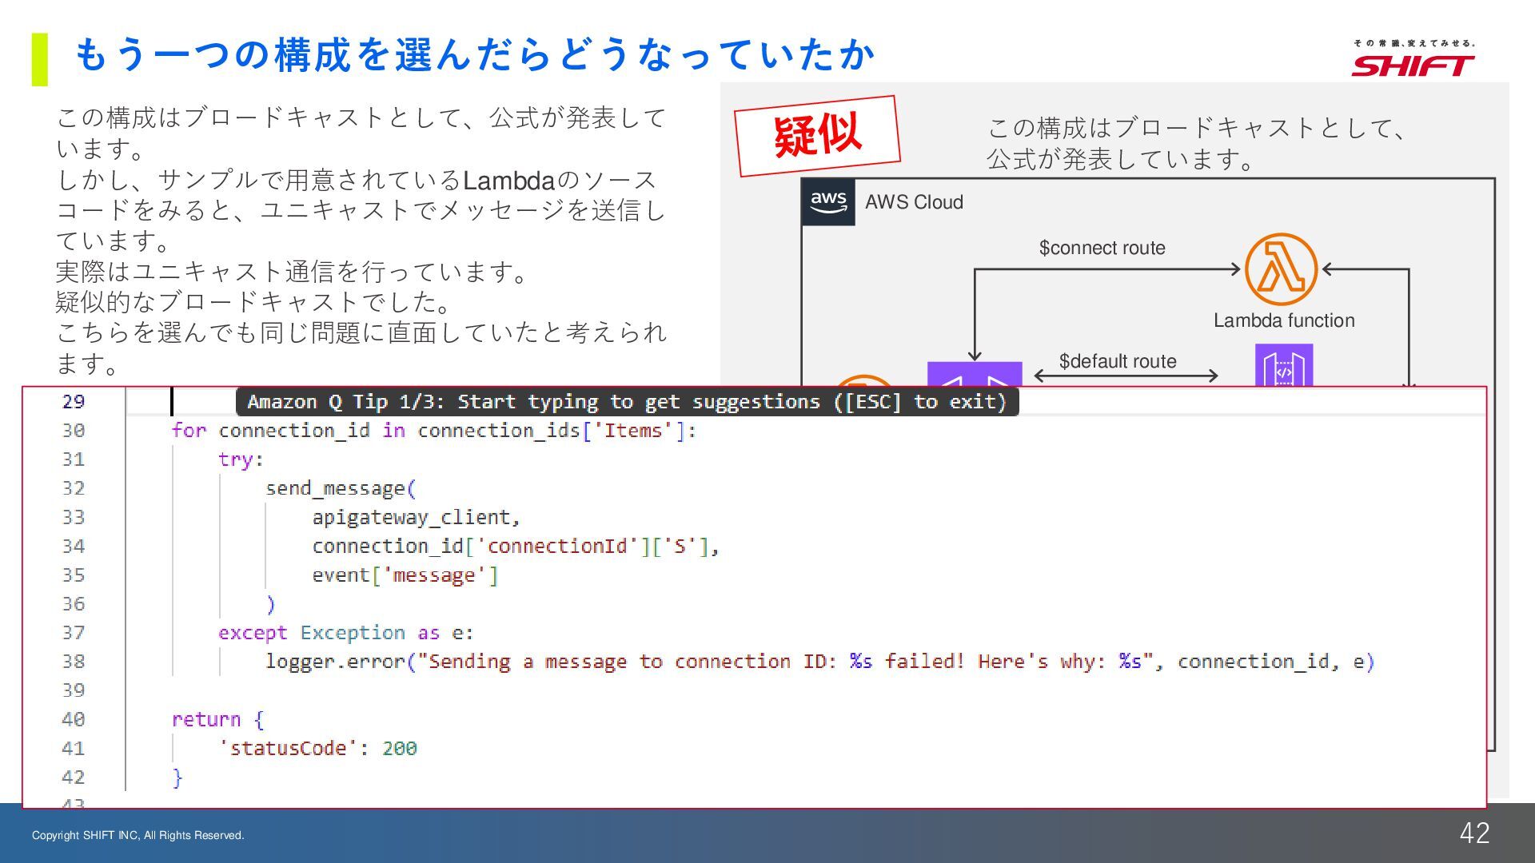The height and width of the screenshot is (863, 1535).
Task: Click line number 30 in the gutter
Action: point(74,431)
